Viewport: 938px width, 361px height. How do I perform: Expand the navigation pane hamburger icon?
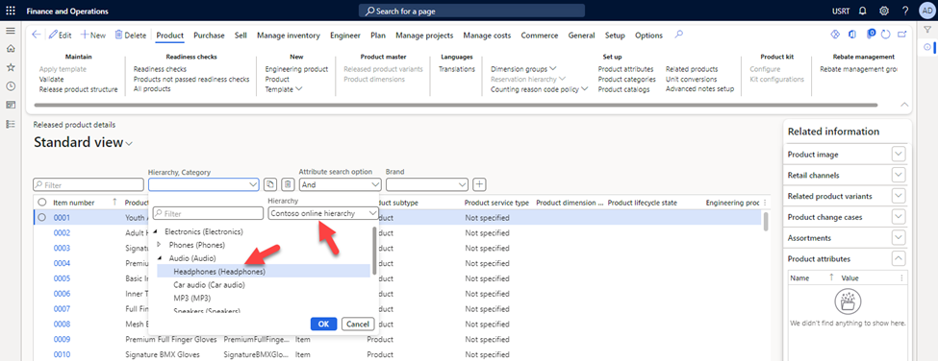click(x=11, y=31)
